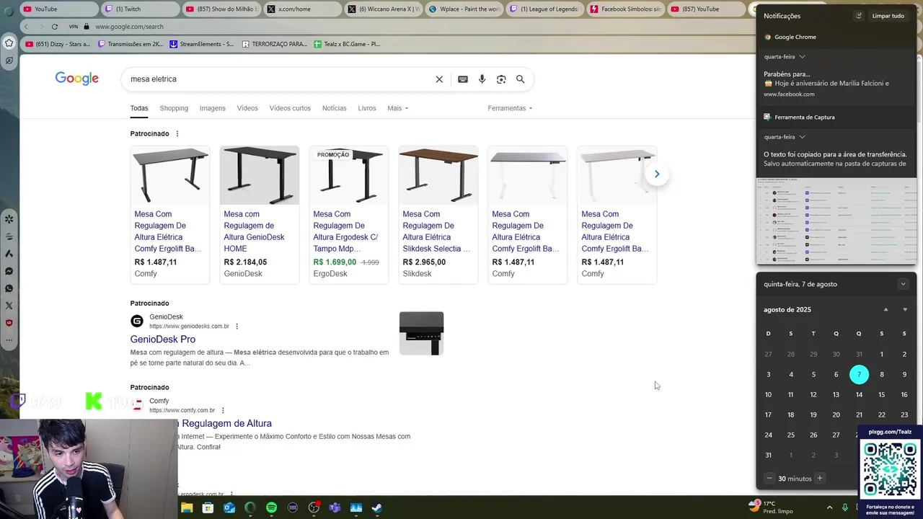This screenshot has width=923, height=519.
Task: Toggle microphone icon in system tray
Action: (x=844, y=507)
